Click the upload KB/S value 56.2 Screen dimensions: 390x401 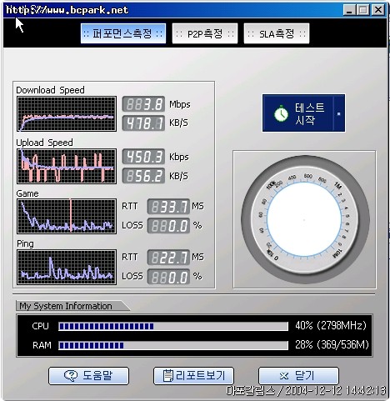click(x=143, y=176)
